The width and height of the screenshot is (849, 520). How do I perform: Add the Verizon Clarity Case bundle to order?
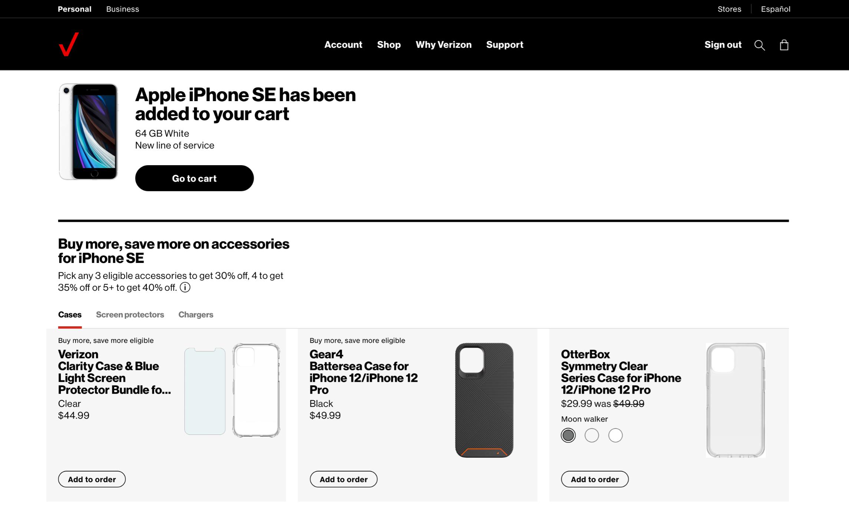(x=92, y=479)
